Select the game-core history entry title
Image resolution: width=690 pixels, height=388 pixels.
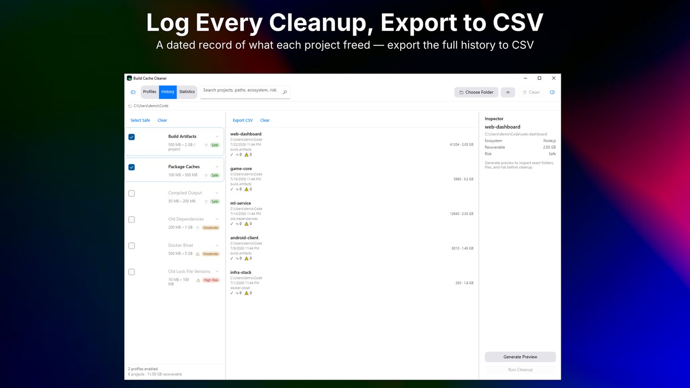241,169
